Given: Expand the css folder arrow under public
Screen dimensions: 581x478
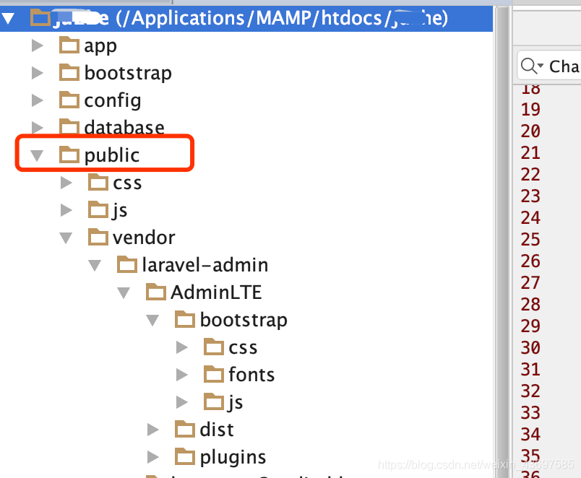Looking at the screenshot, I should [66, 183].
